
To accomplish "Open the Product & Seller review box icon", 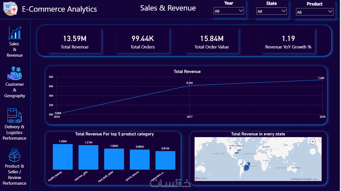I will tap(15, 155).
